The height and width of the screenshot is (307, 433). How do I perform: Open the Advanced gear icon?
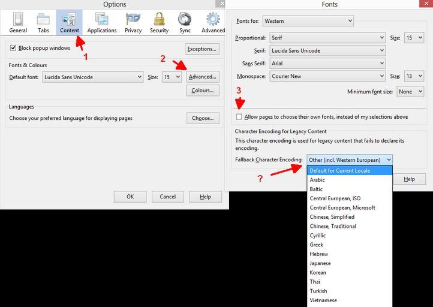click(213, 22)
